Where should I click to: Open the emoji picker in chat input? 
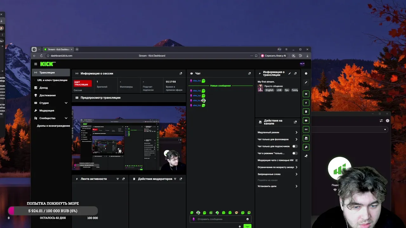(247, 219)
